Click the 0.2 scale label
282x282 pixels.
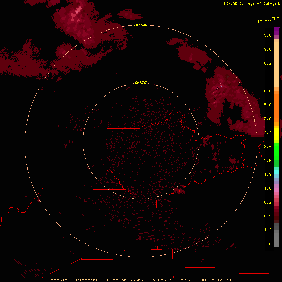point(268,202)
